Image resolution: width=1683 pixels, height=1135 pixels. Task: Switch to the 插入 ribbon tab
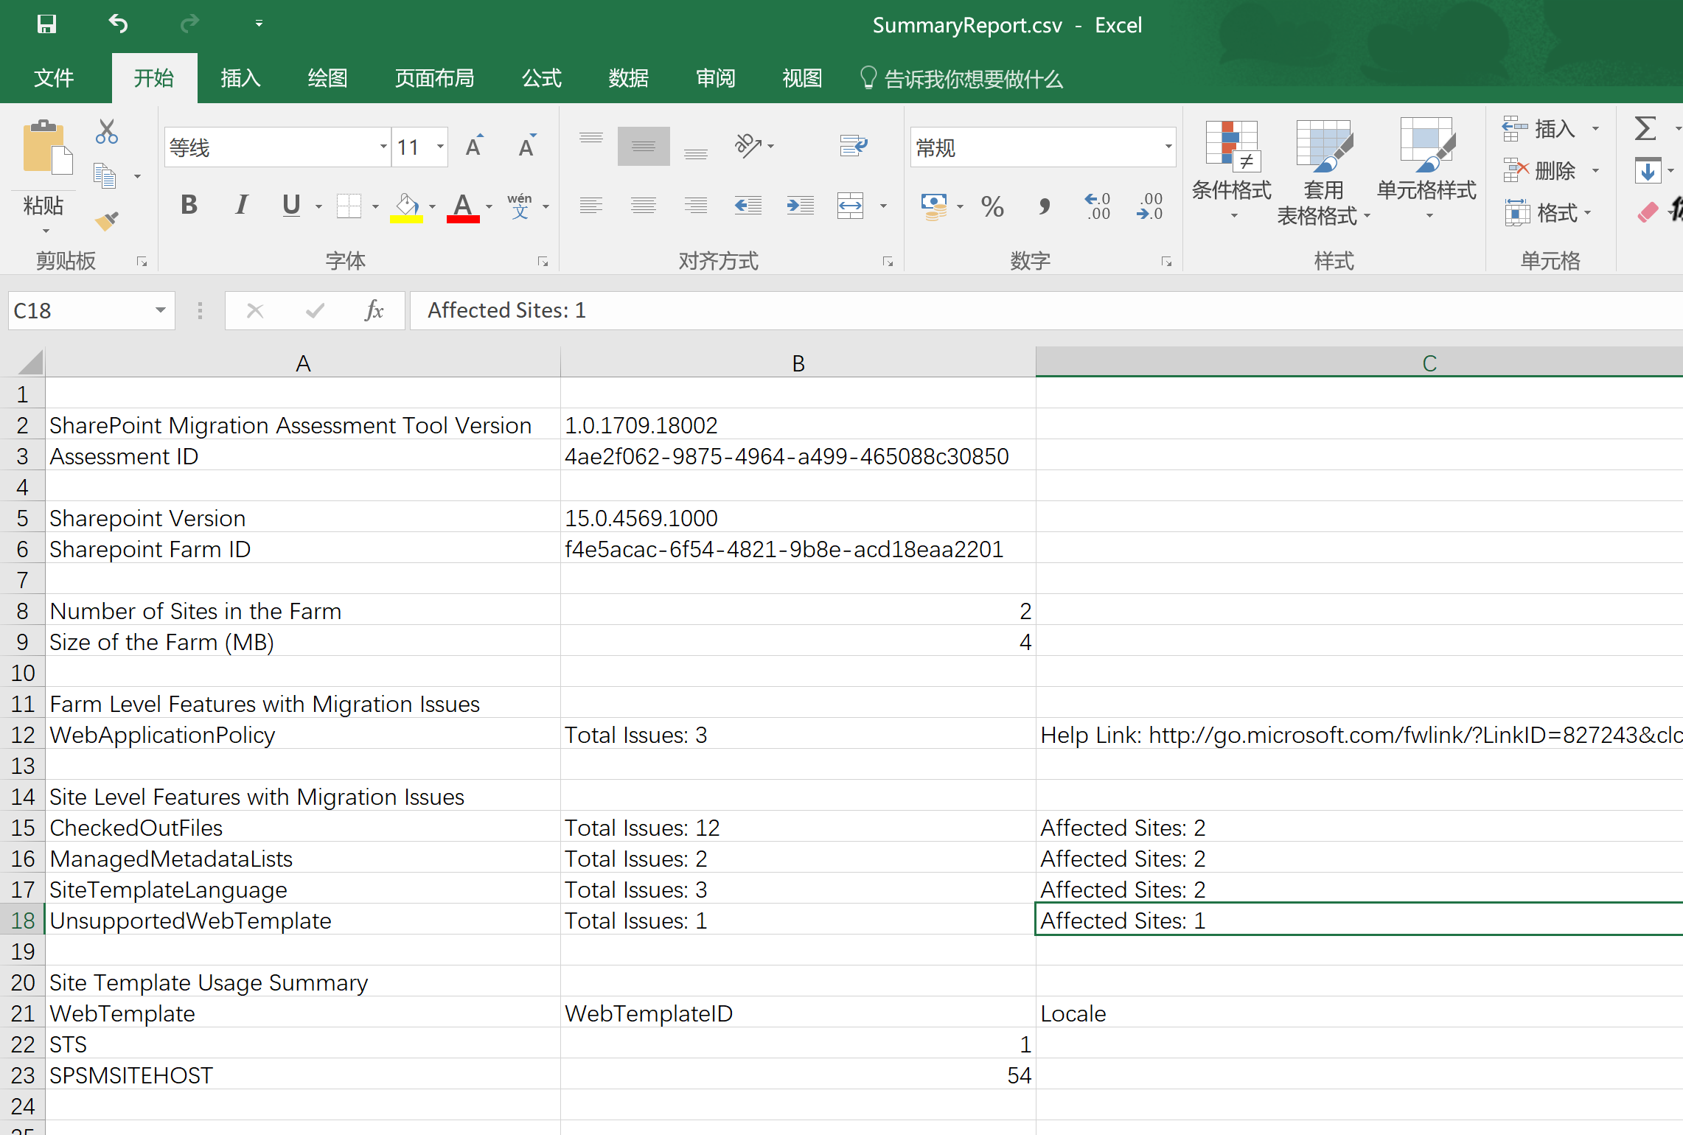coord(240,78)
